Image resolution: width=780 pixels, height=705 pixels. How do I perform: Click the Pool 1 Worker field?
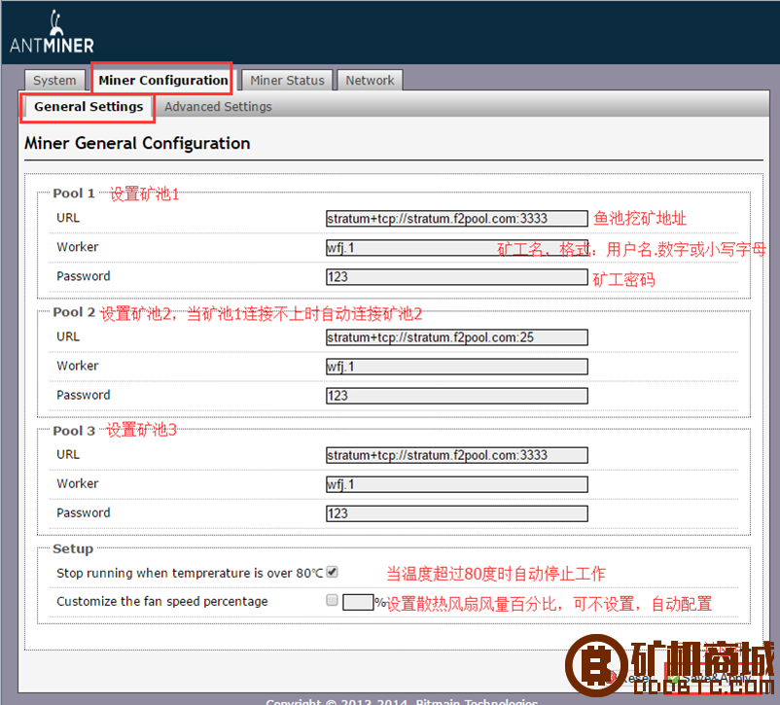457,248
